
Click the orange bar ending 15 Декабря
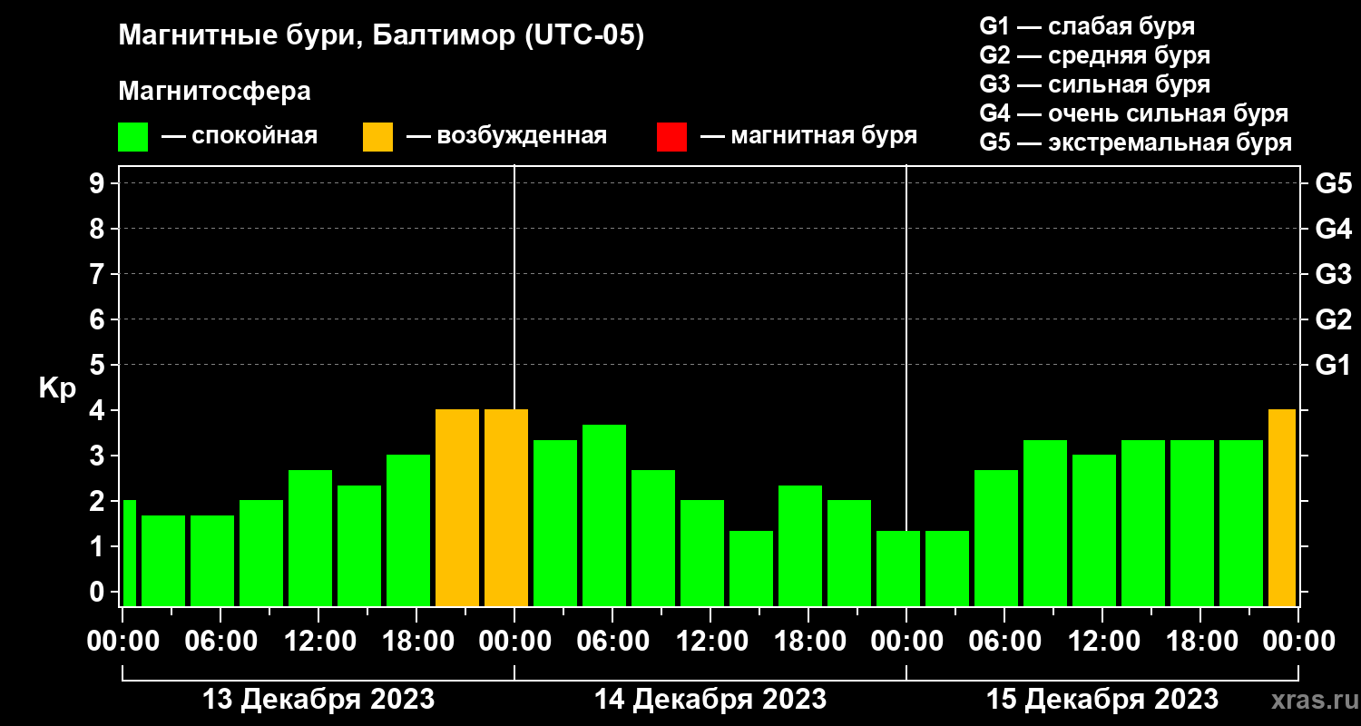tap(1282, 507)
